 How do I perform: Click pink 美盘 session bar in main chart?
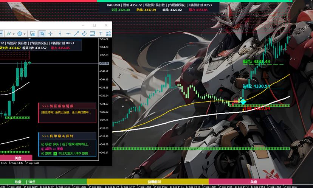(251, 182)
